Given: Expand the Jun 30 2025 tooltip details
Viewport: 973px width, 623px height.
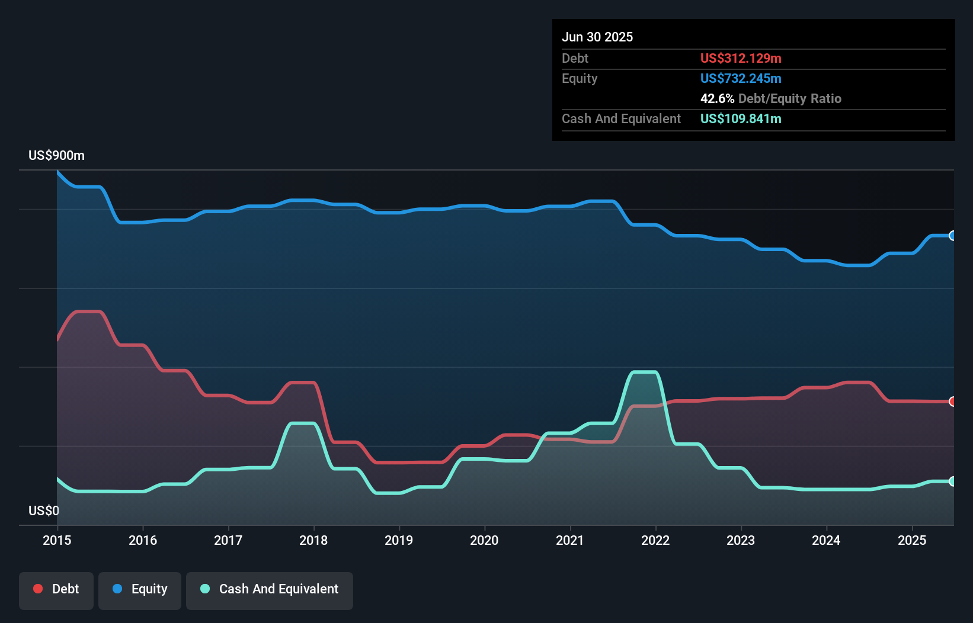Looking at the screenshot, I should (598, 37).
